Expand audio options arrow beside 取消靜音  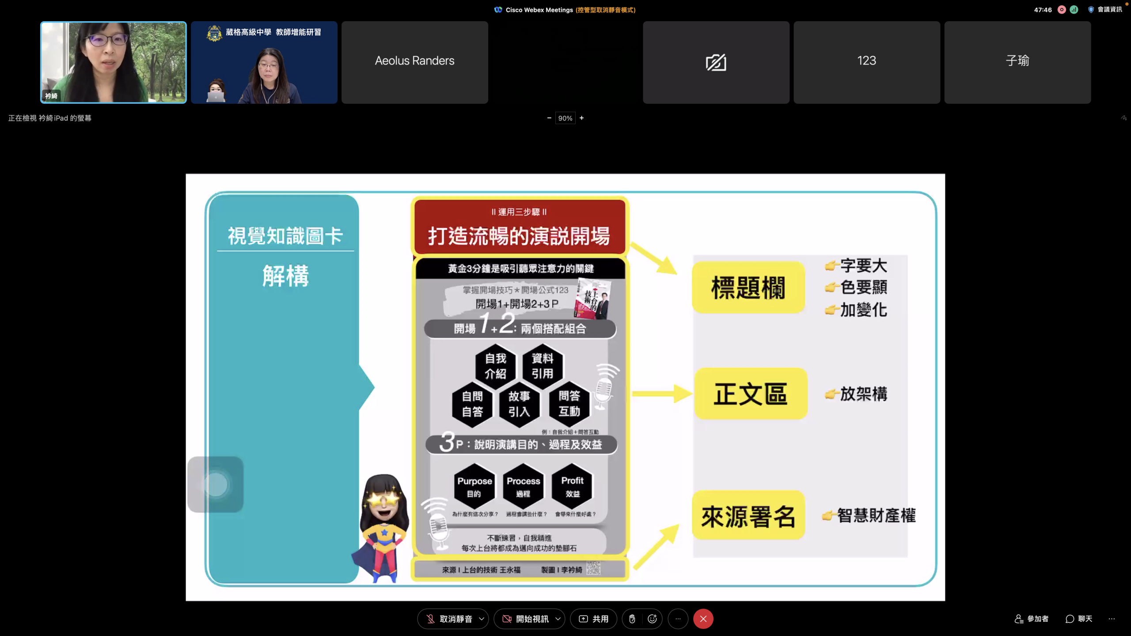pyautogui.click(x=482, y=619)
